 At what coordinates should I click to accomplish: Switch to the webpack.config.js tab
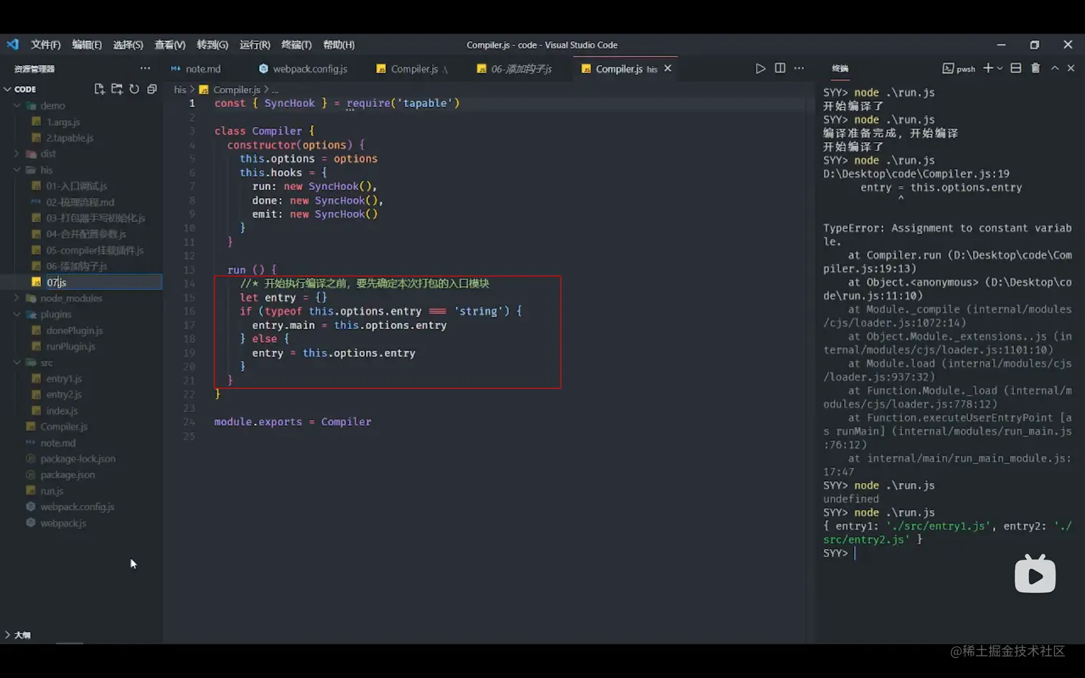tap(309, 69)
